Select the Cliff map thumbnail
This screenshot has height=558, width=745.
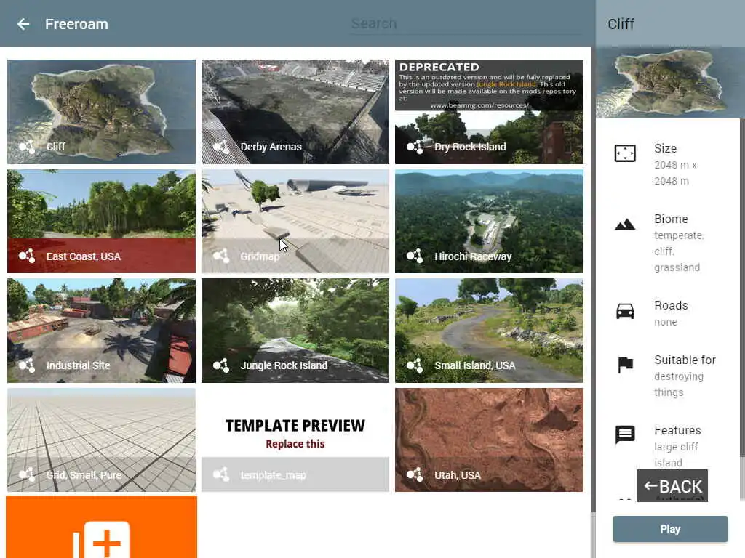pyautogui.click(x=101, y=111)
